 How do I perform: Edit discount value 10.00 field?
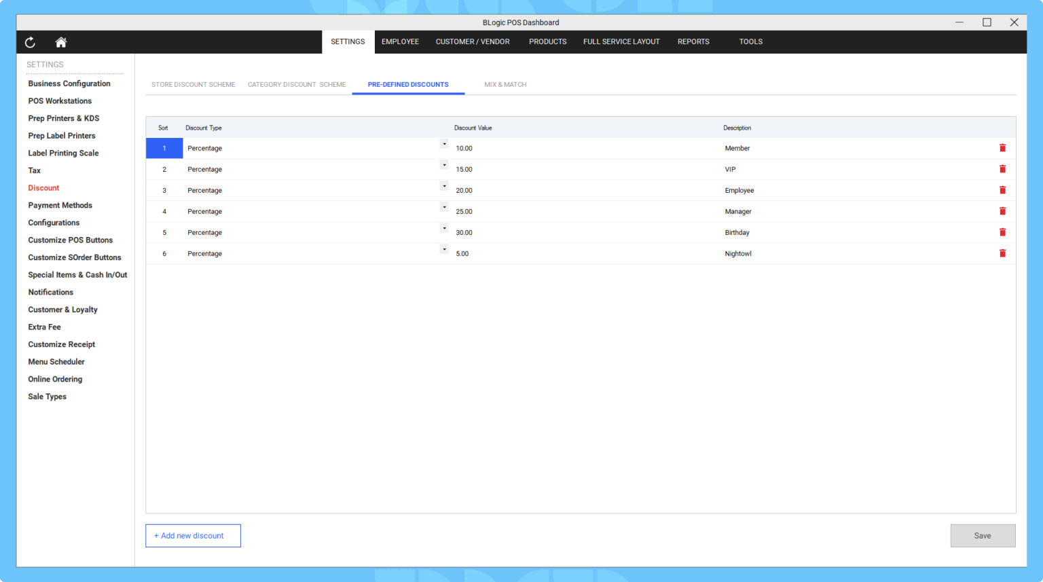(585, 148)
